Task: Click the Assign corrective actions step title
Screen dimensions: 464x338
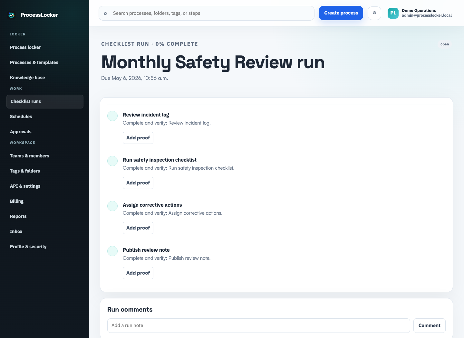Action: [x=152, y=205]
